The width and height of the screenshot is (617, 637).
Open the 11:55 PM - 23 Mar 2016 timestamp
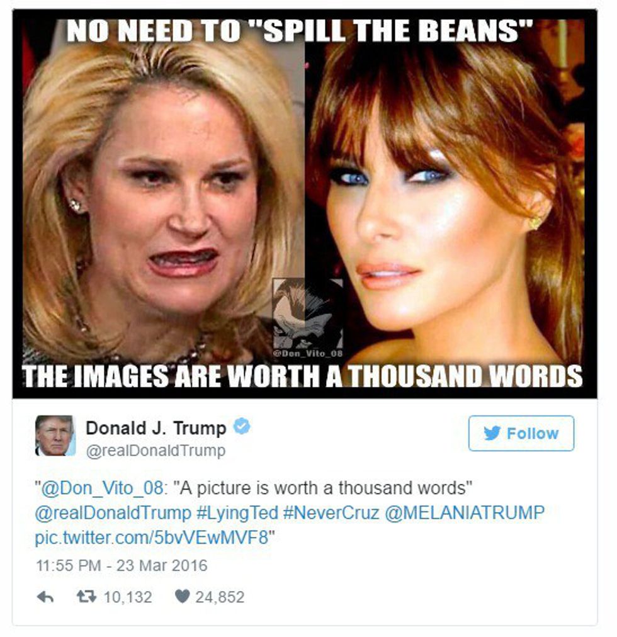tap(122, 565)
